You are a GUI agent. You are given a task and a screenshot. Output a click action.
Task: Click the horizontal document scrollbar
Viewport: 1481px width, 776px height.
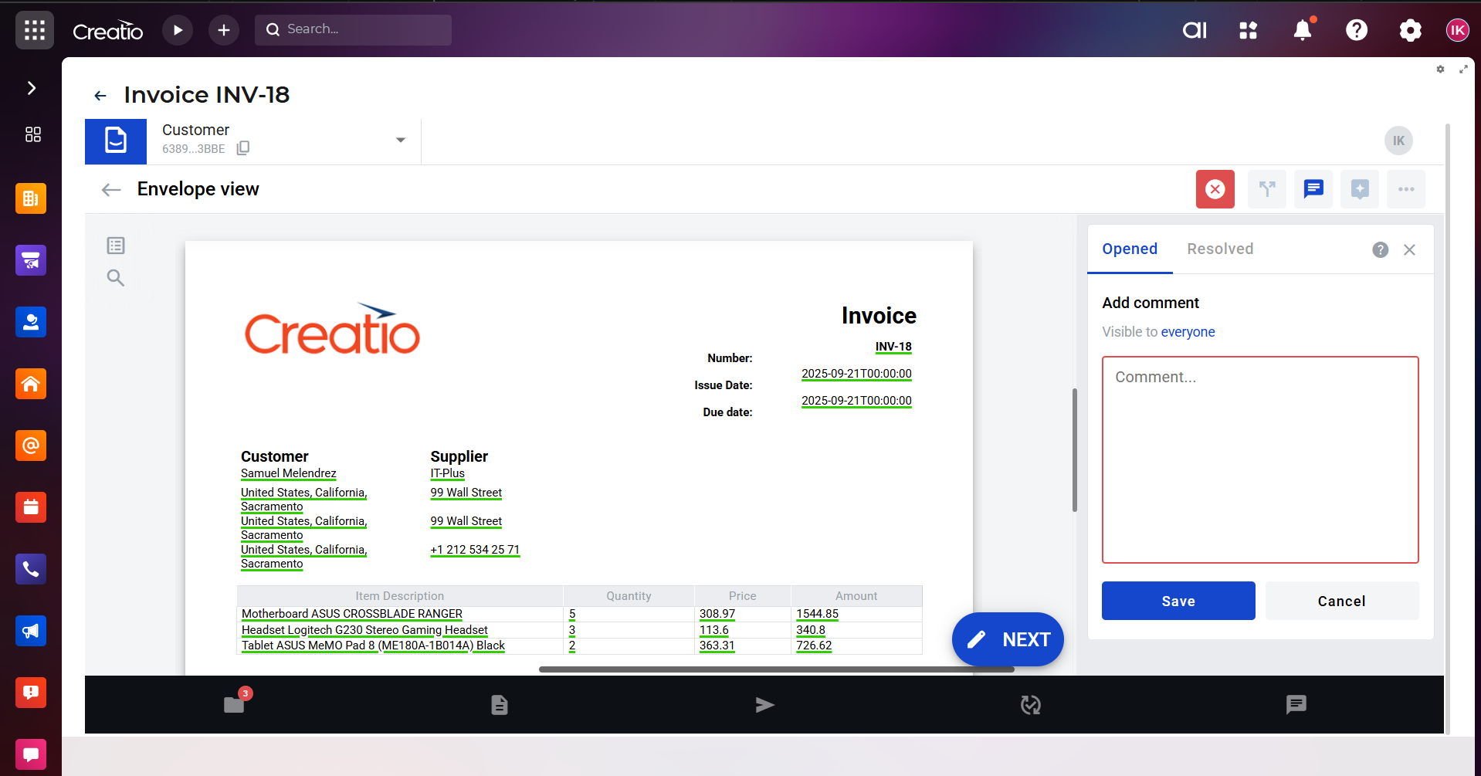(776, 669)
